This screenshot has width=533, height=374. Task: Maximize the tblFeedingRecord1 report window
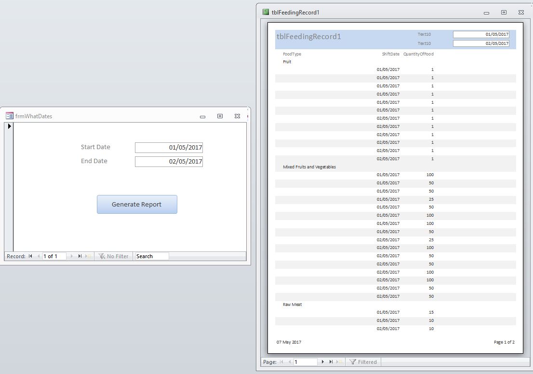(504, 12)
